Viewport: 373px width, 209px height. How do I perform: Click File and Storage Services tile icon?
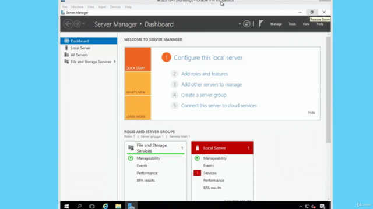pyautogui.click(x=131, y=148)
